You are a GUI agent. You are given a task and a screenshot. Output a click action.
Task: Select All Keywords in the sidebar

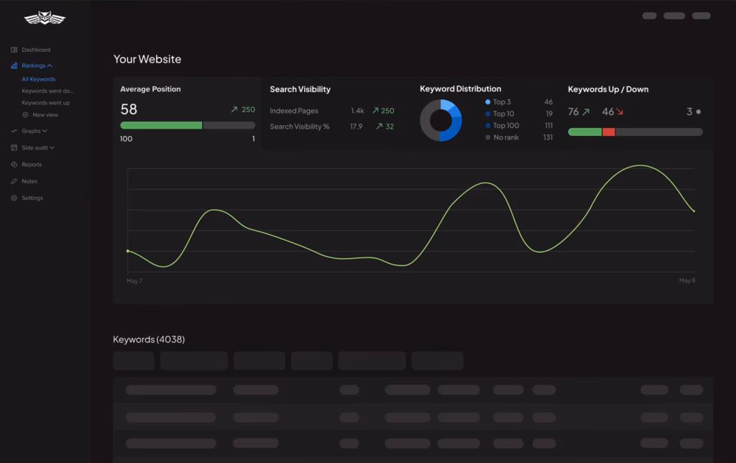tap(38, 79)
